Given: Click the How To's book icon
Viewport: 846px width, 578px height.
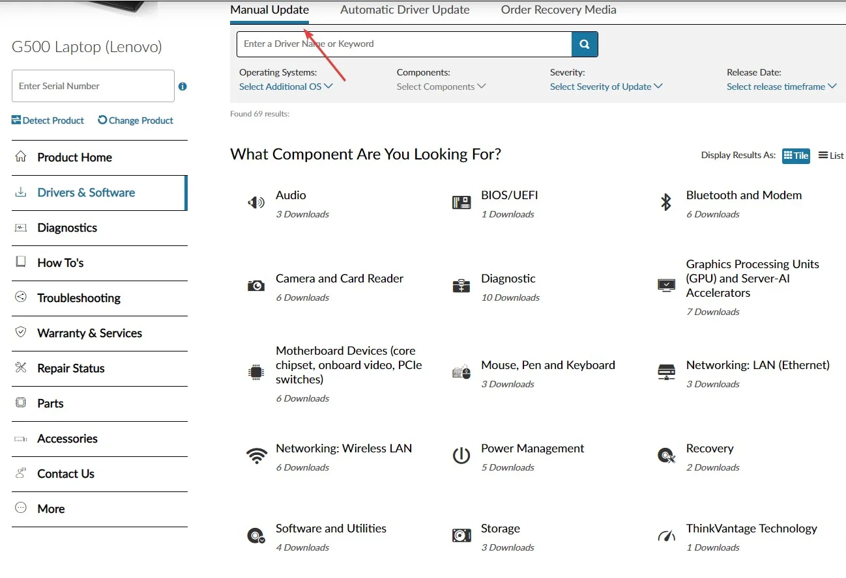Looking at the screenshot, I should (x=21, y=262).
